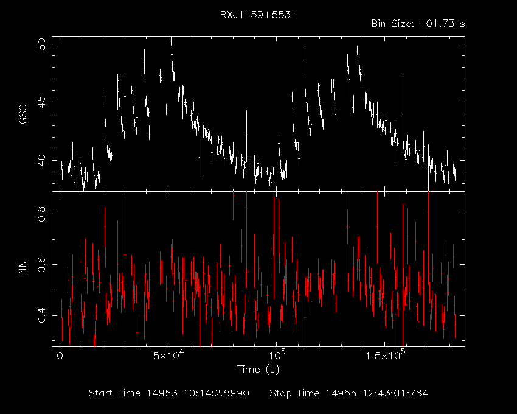The image size is (517, 414).
Task: Click the 0.6 tick label on PIN axis
Action: click(41, 264)
